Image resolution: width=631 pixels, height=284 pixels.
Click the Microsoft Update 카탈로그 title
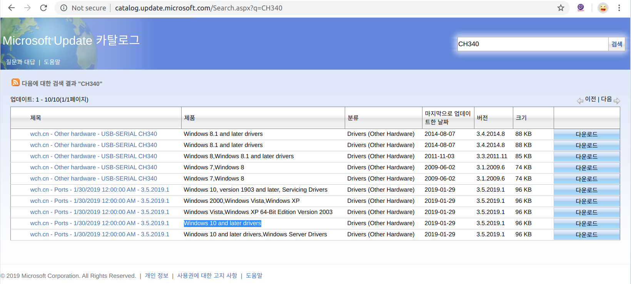[x=71, y=40]
